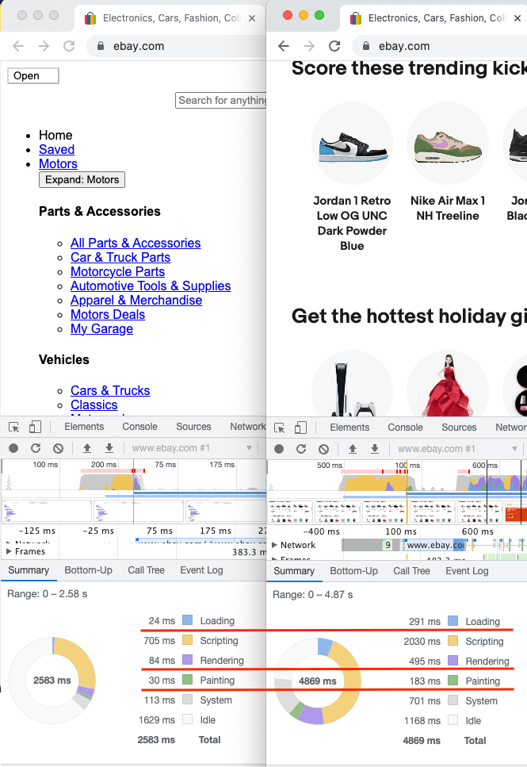Select Bottom-Up tab in left DevTools
The image size is (527, 767).
click(89, 570)
